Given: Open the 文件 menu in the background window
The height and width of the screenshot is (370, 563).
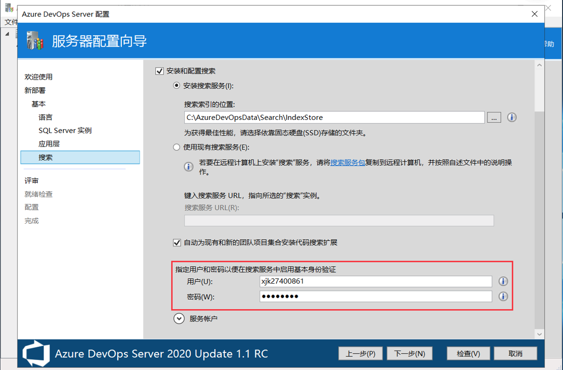Looking at the screenshot, I should 11,22.
